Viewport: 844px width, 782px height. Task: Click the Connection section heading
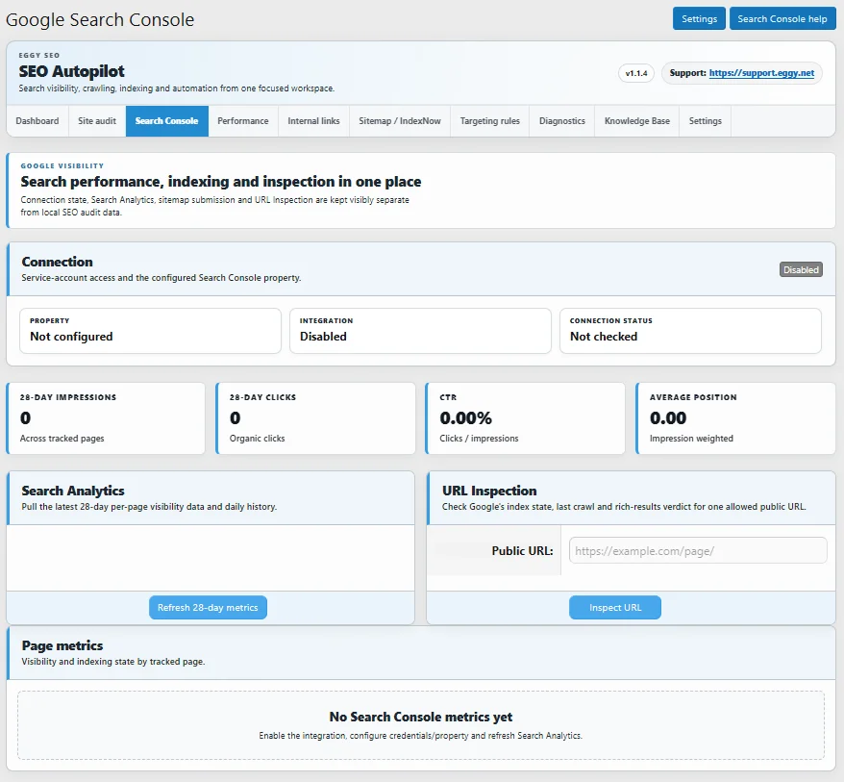[57, 262]
